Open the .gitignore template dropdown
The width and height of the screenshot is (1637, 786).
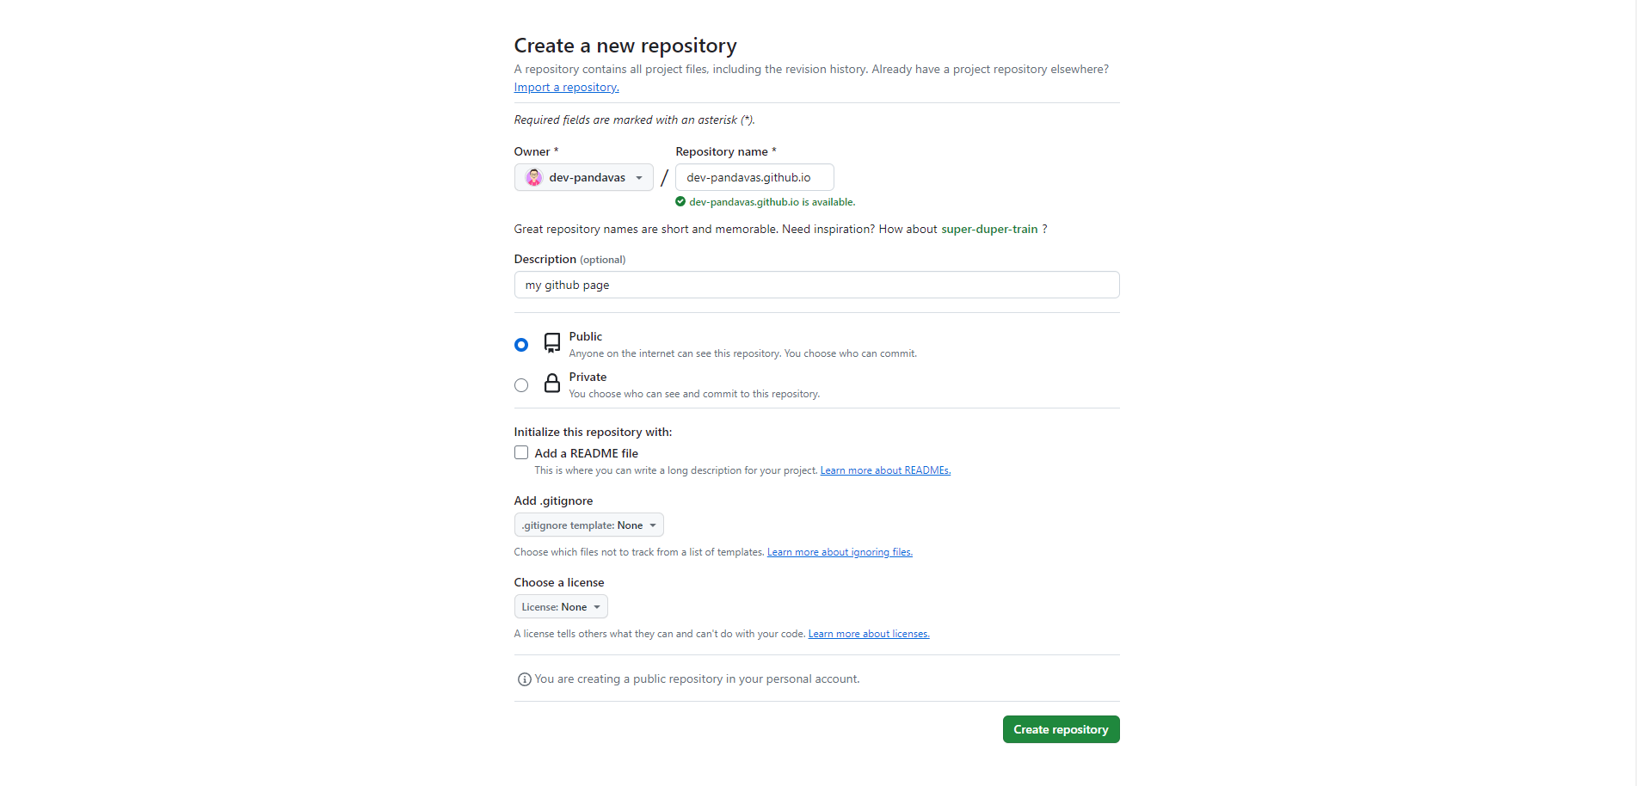pos(588,525)
